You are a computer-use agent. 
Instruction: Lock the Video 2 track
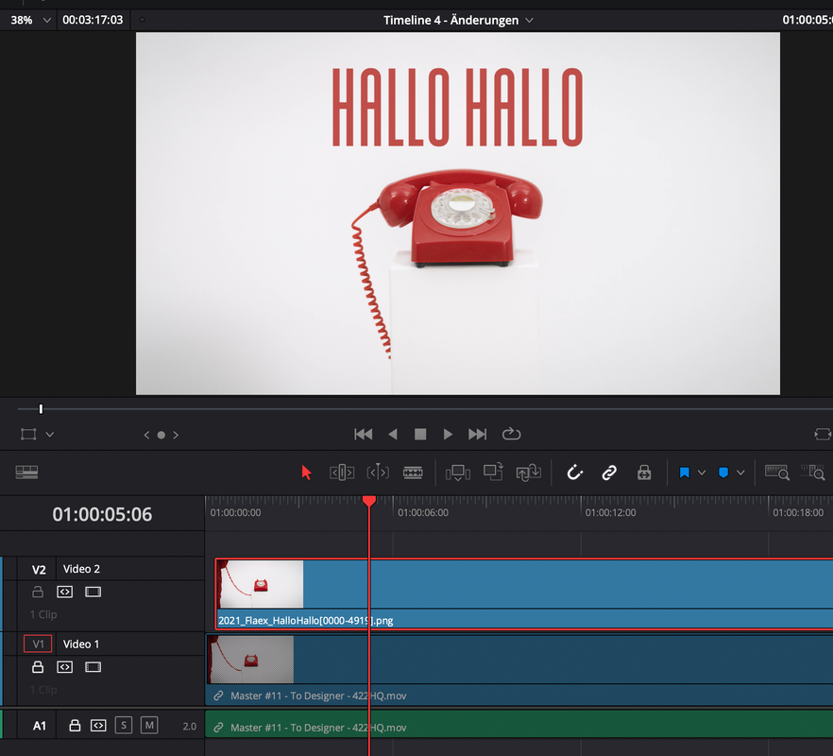[x=38, y=593]
